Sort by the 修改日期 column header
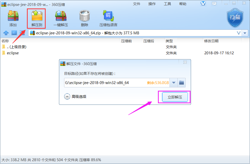 (222, 41)
